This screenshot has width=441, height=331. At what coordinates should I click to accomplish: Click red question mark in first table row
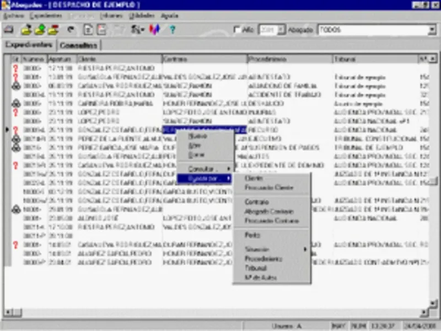point(16,68)
